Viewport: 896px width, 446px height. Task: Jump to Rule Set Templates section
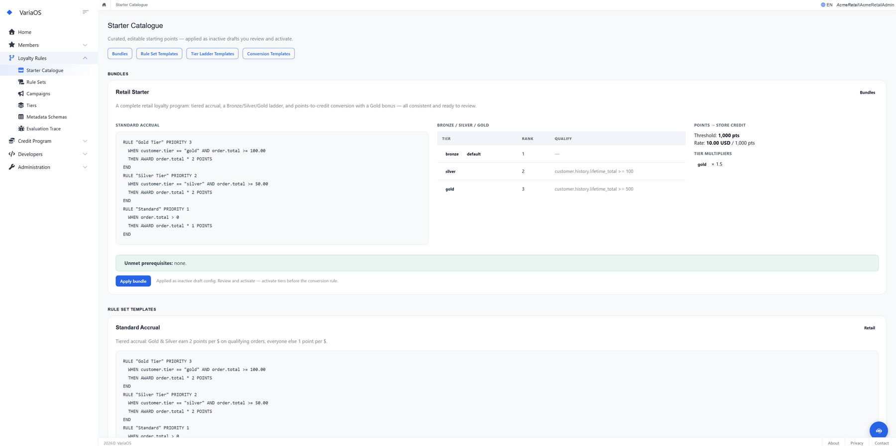coord(159,54)
